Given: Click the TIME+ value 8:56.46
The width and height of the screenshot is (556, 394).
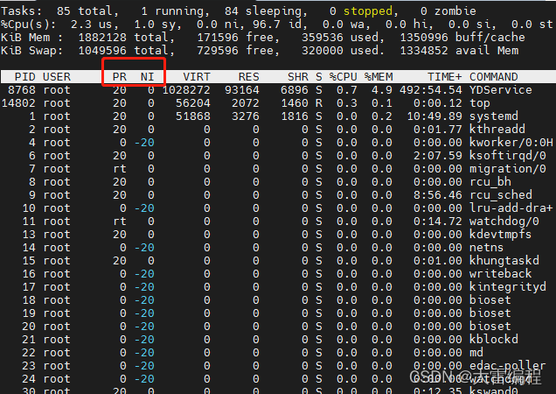Looking at the screenshot, I should pos(438,195).
